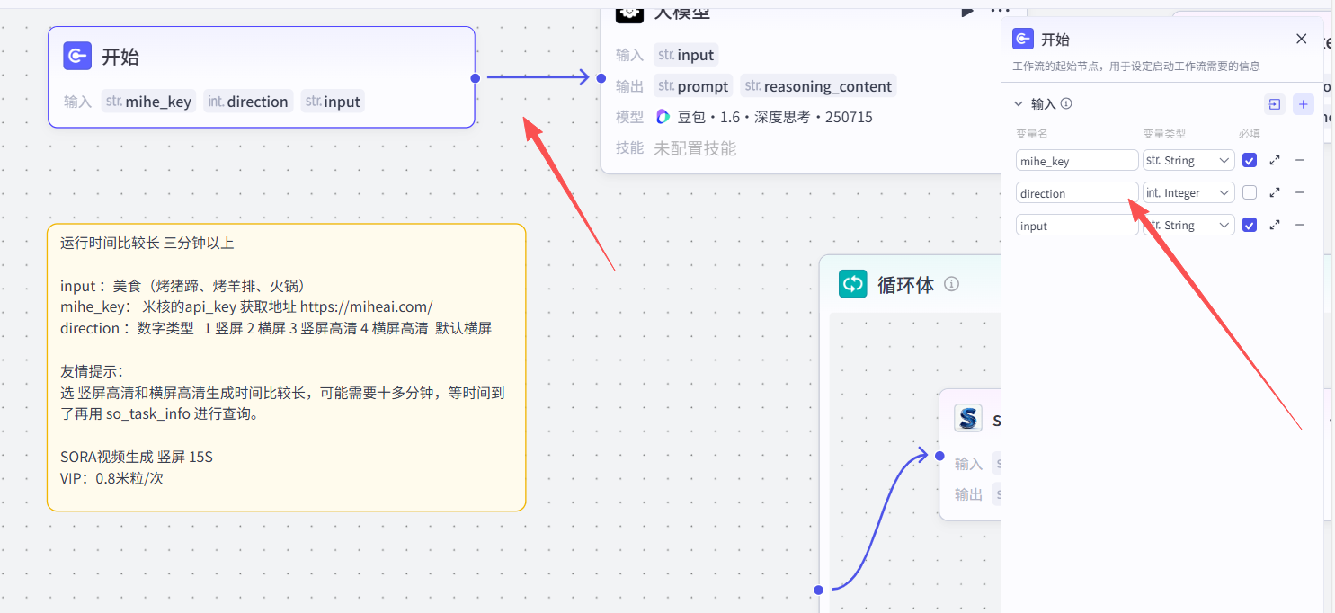The image size is (1335, 613).
Task: Delete the input variable using minus icon
Action: 1300,225
